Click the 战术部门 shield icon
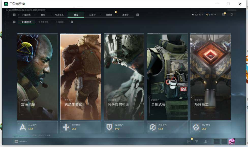248x147 pixels. pos(109,127)
